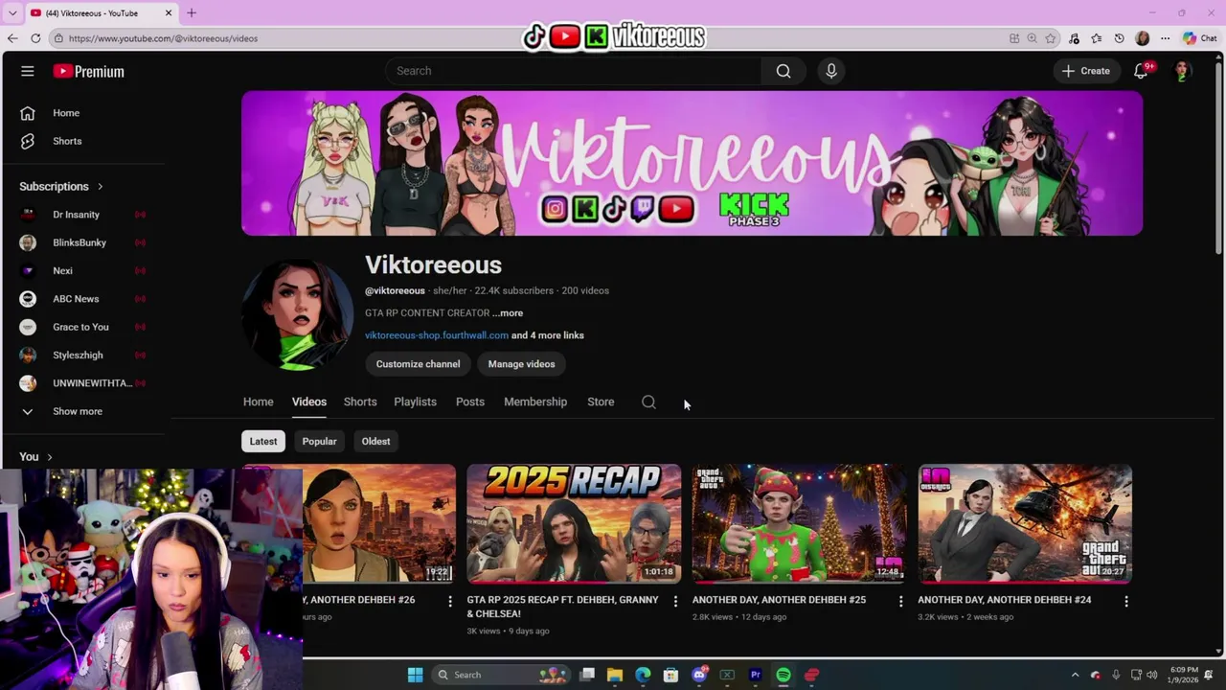The image size is (1226, 690).
Task: Open browser media control music icon
Action: (1074, 38)
